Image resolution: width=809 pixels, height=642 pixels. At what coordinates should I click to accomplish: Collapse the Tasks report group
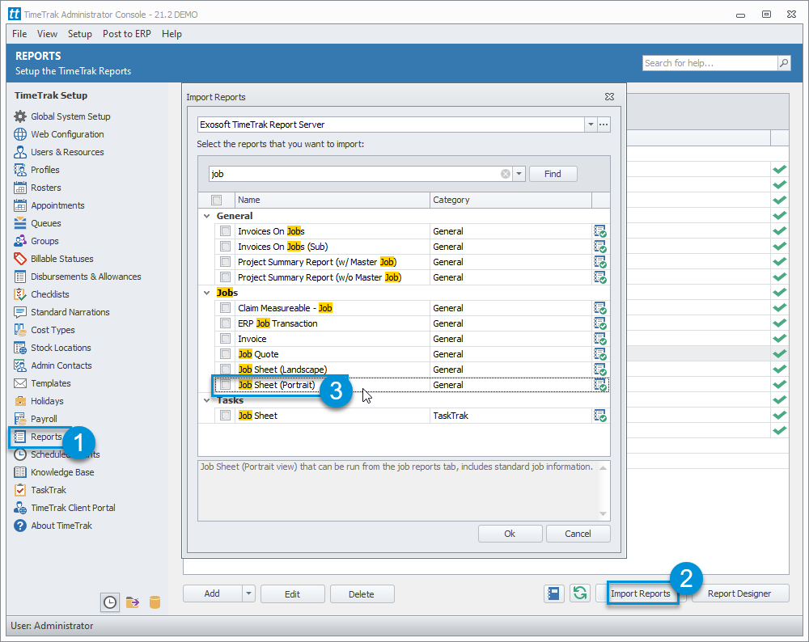click(207, 400)
